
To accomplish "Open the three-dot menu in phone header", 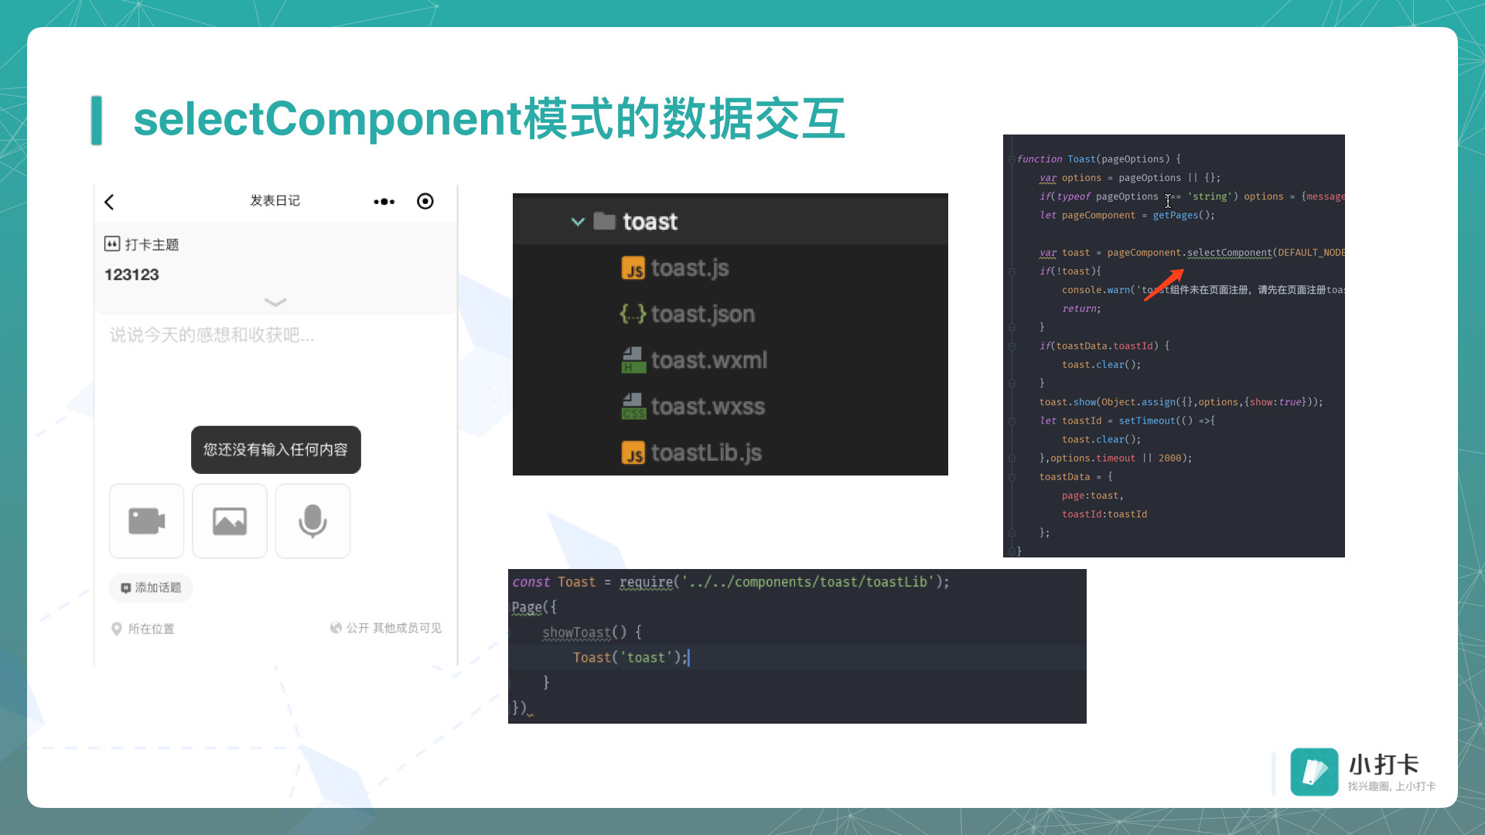I will pos(384,202).
